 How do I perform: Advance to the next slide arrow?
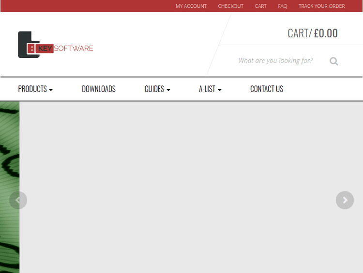click(x=345, y=200)
